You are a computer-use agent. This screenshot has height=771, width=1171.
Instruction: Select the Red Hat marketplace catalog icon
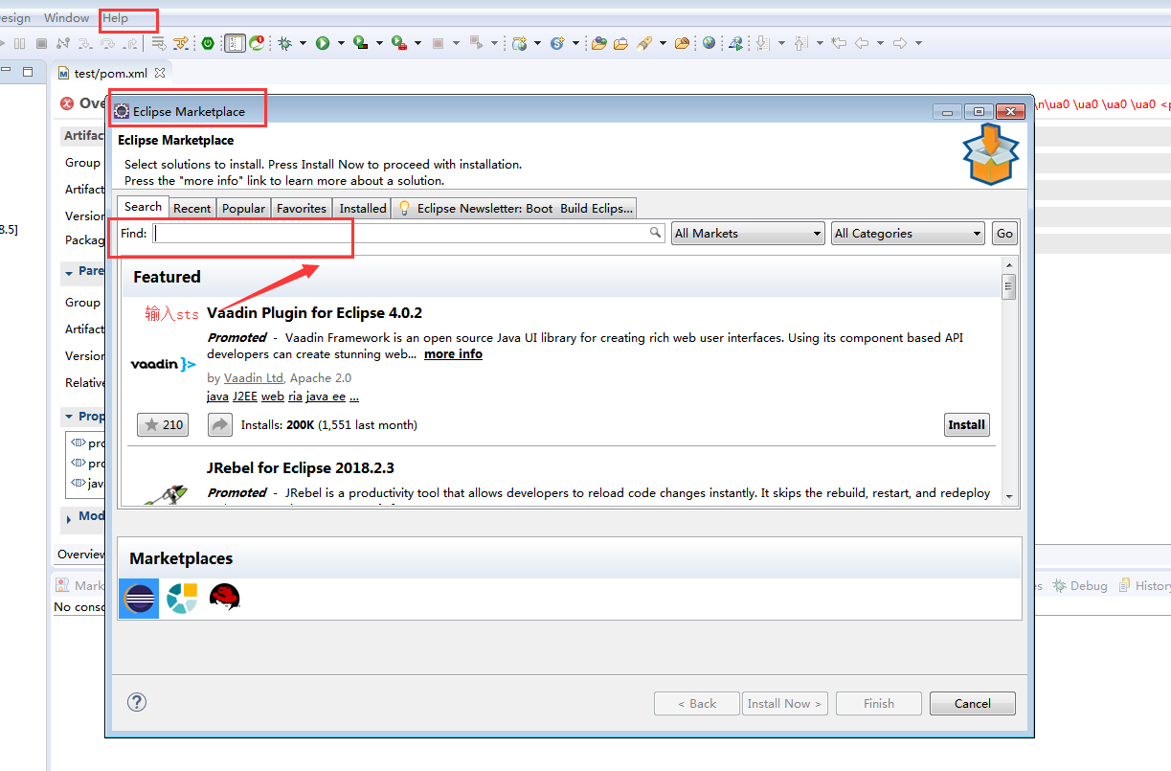224,599
